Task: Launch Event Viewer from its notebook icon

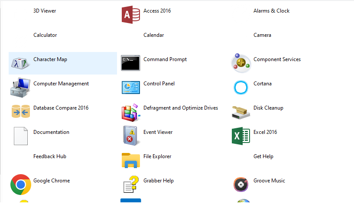Action: [x=130, y=136]
